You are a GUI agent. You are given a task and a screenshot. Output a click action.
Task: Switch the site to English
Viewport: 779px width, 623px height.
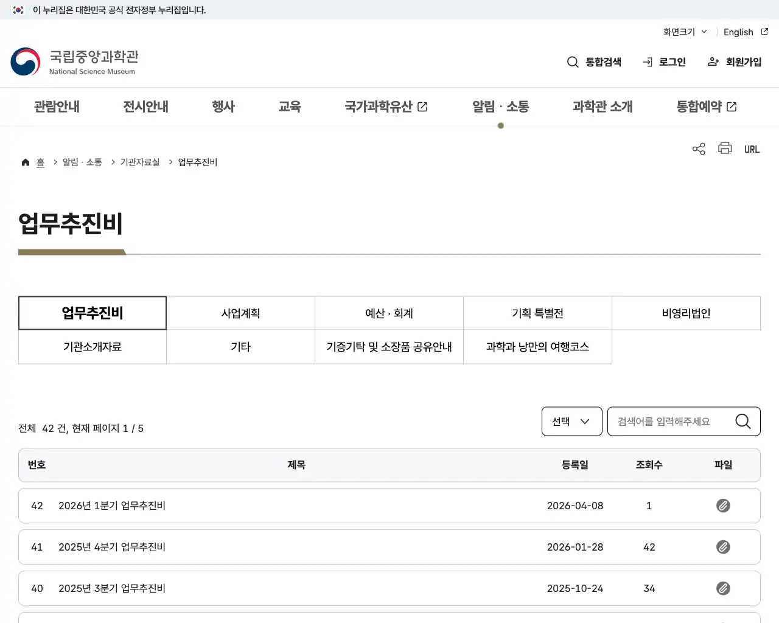coord(738,32)
